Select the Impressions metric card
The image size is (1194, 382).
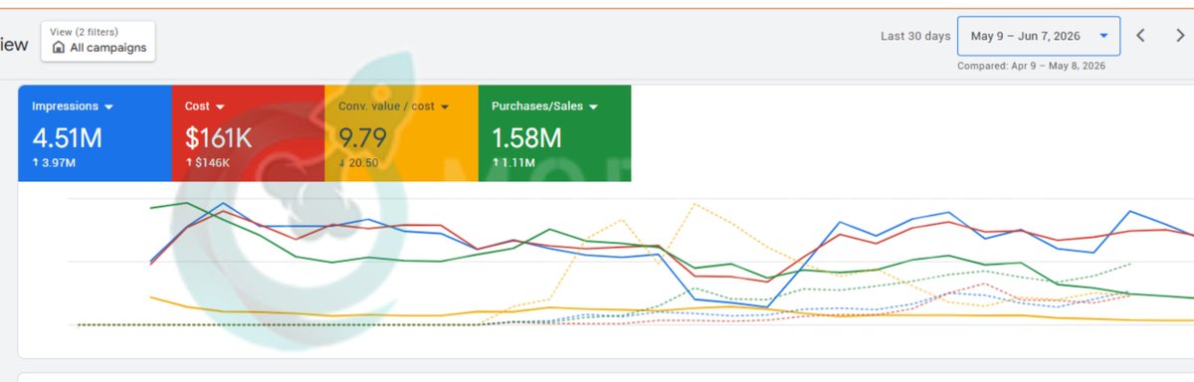[x=95, y=133]
